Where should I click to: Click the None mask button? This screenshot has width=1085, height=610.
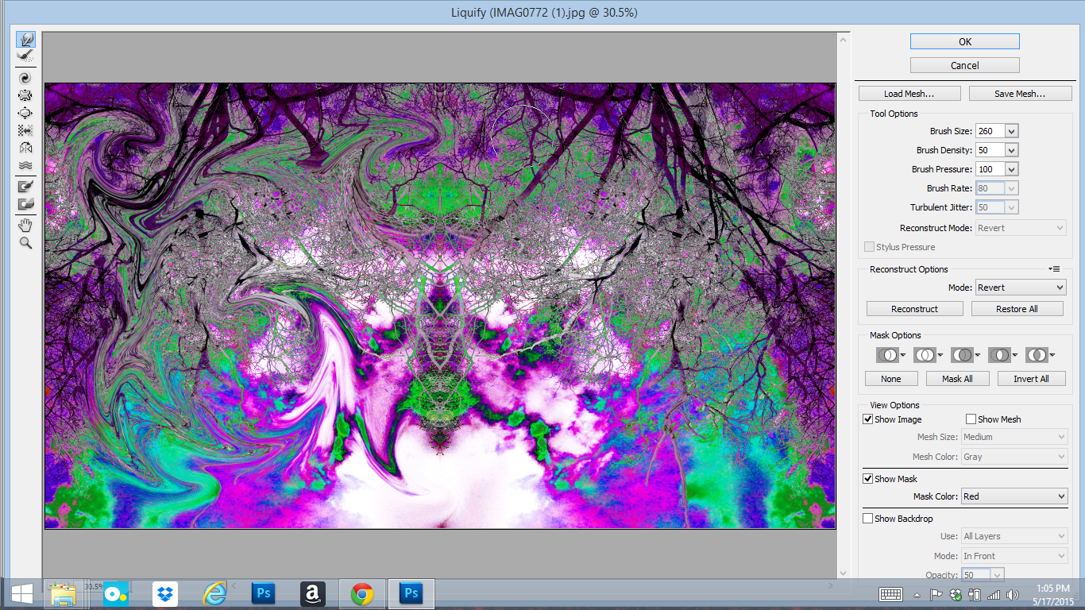click(891, 379)
